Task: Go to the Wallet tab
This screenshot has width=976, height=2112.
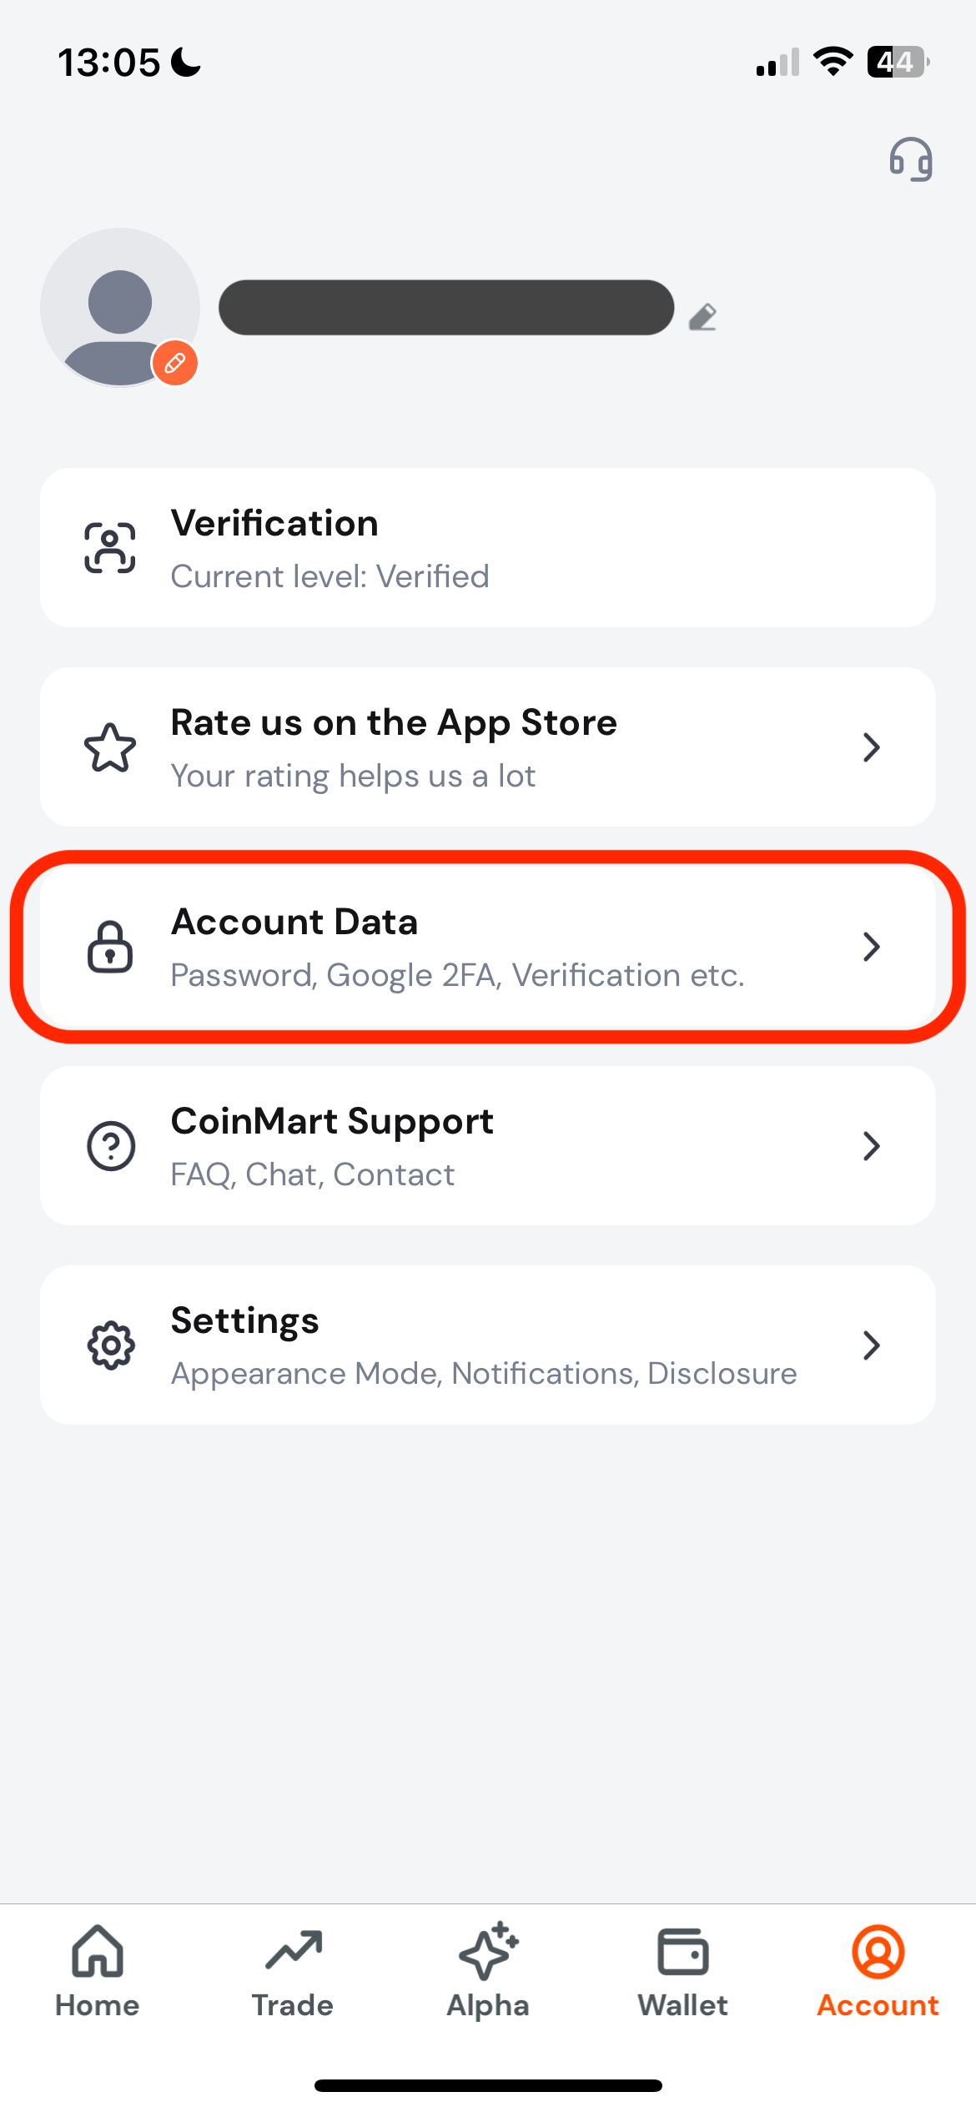Action: point(683,1972)
